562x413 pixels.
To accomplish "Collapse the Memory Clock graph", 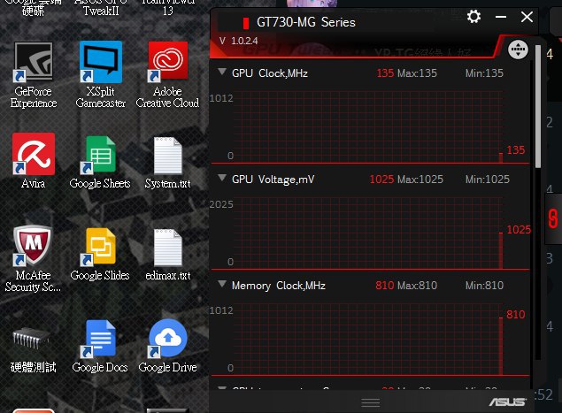I will click(x=222, y=285).
